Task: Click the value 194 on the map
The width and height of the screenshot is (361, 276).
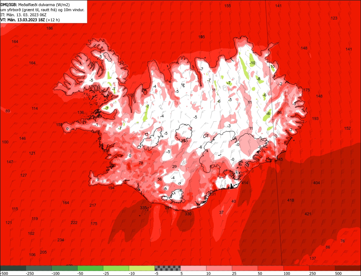Action: click(111, 188)
